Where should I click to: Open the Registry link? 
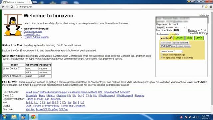point(139,96)
